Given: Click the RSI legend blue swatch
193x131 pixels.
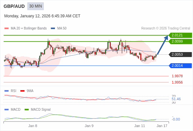Looking at the screenshot, I should click(7, 91).
